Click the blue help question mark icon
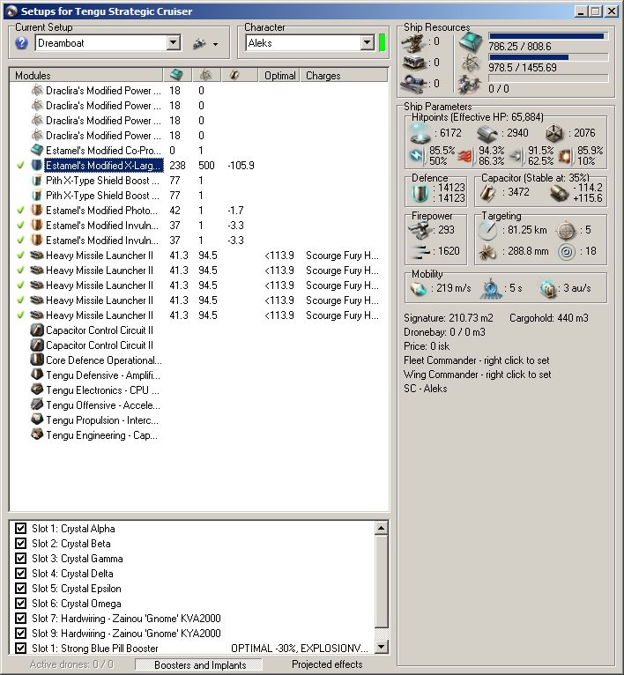This screenshot has height=675, width=624. 21,43
